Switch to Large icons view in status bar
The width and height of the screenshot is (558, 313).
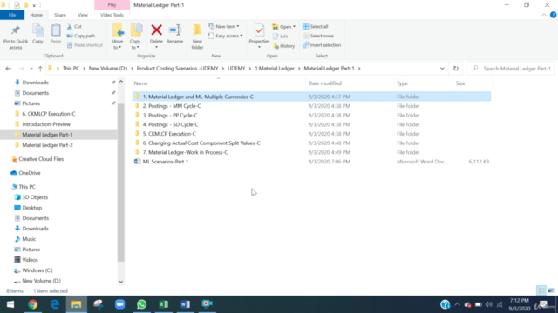click(x=551, y=290)
